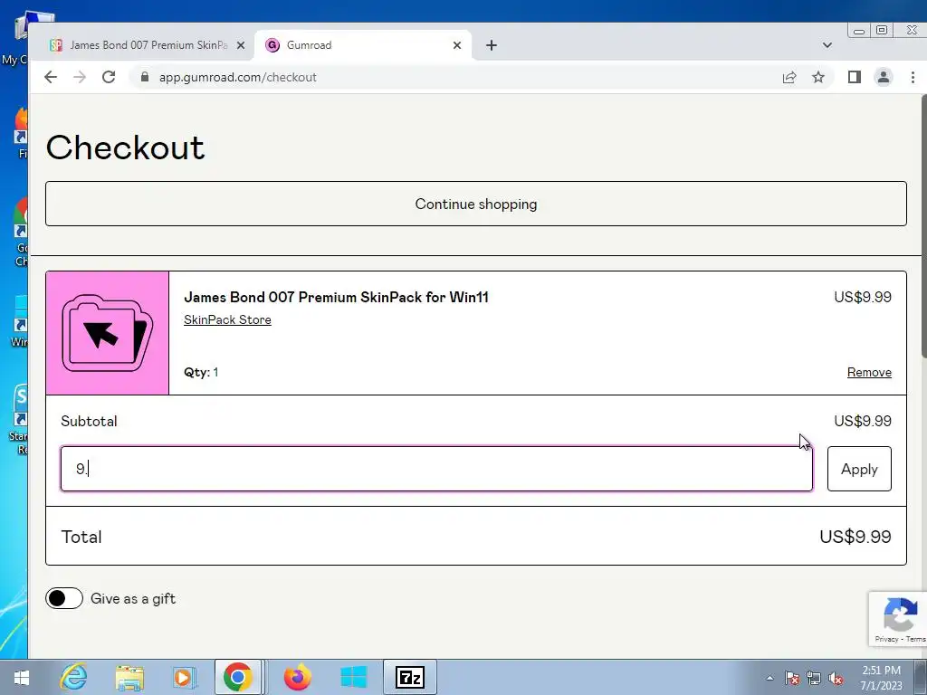Click the Qty: 1 text
Screen dimensions: 927x695
201,372
